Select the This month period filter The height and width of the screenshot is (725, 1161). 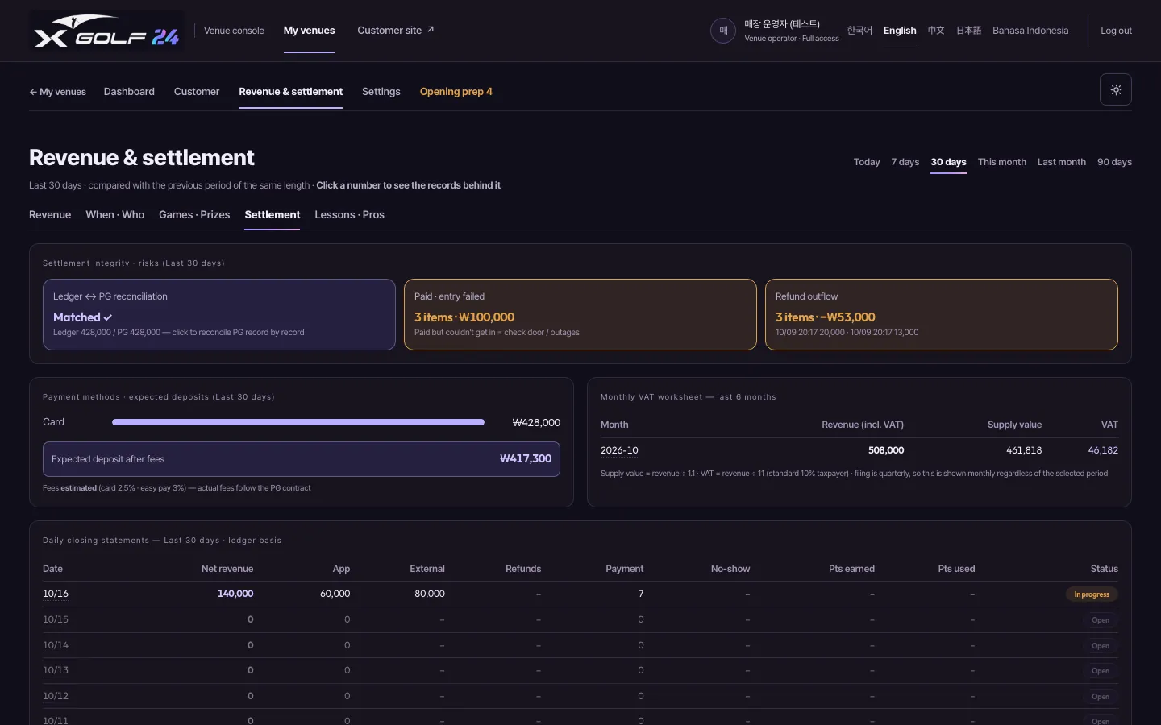1002,162
